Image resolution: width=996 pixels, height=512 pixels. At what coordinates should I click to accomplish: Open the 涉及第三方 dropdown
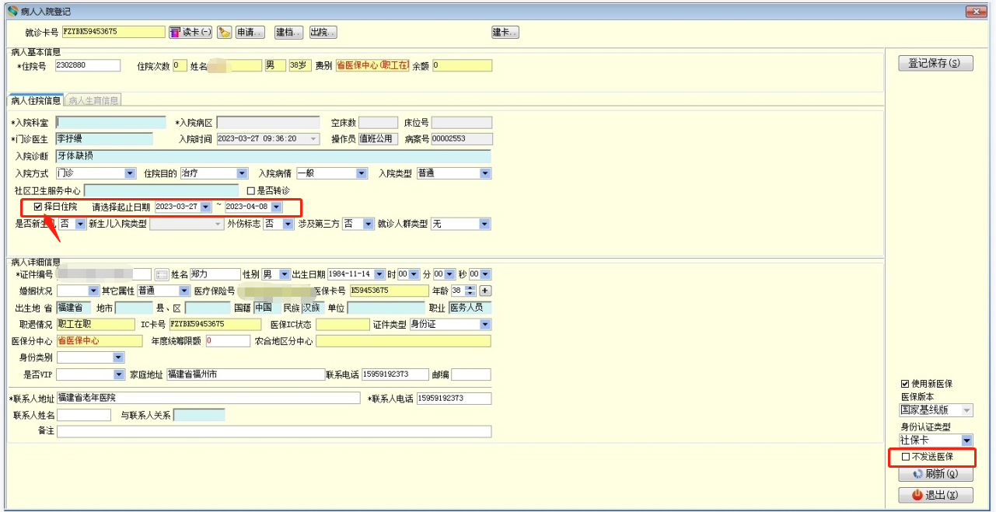click(x=369, y=224)
